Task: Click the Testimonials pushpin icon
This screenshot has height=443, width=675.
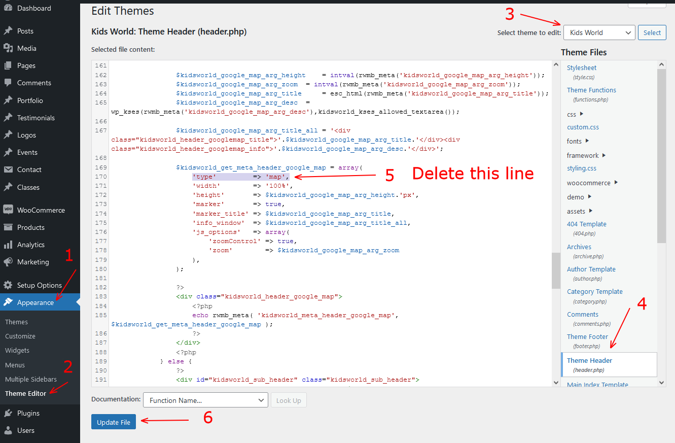Action: (8, 118)
